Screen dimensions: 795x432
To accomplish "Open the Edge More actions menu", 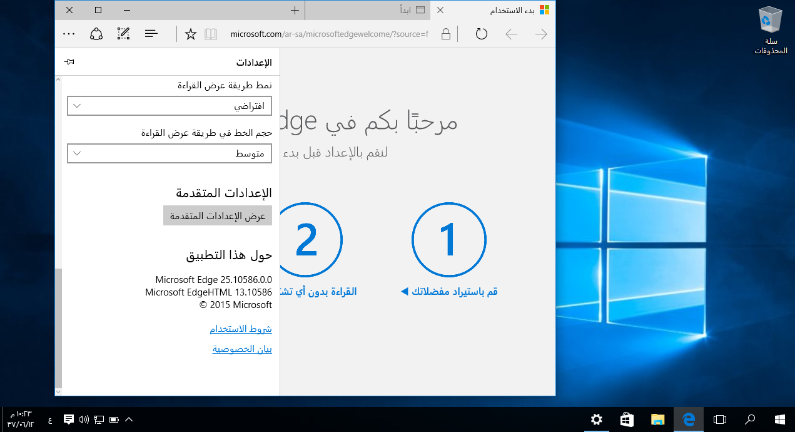I will pos(69,34).
